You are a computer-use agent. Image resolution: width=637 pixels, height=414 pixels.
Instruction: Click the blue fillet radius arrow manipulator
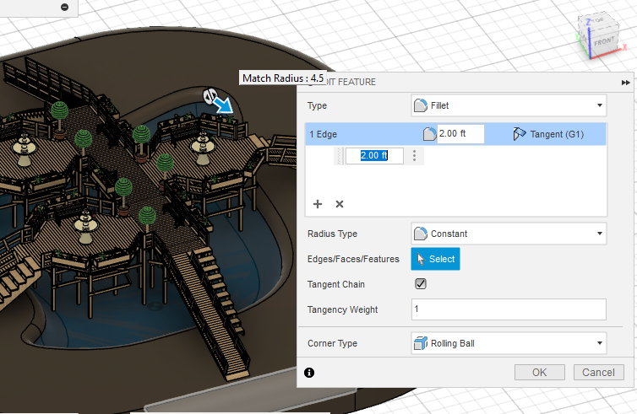click(223, 105)
